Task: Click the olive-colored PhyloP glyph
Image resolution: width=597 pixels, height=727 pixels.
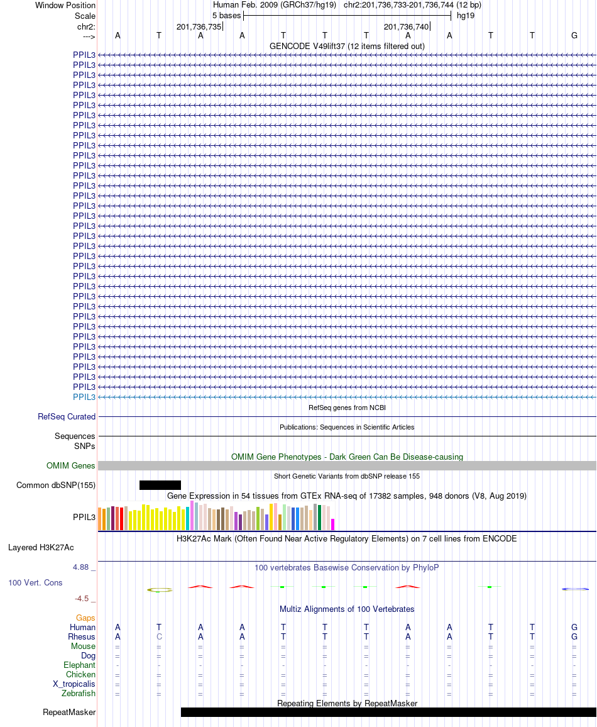Action: pos(160,590)
